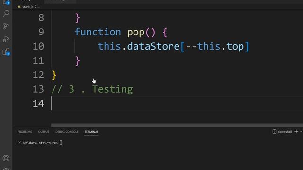Open the Run and Debug view
The image size is (303, 170).
click(6, 39)
